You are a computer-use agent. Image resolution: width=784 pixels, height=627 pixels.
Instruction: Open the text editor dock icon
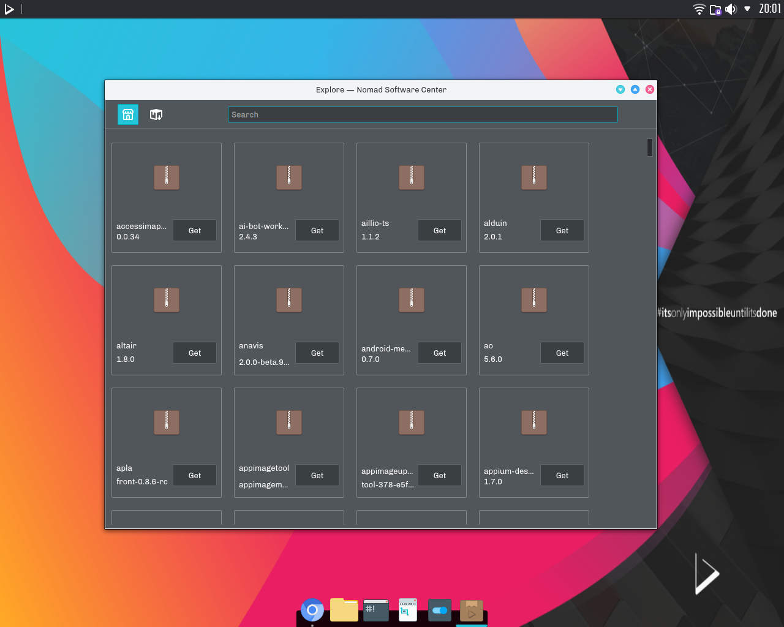pyautogui.click(x=408, y=610)
